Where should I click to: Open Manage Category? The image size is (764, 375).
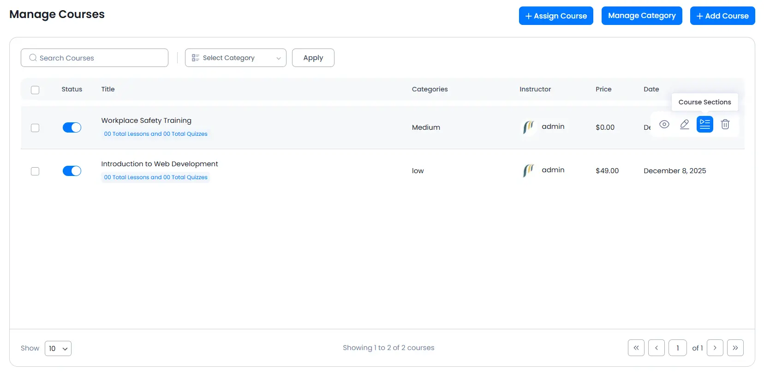click(641, 16)
